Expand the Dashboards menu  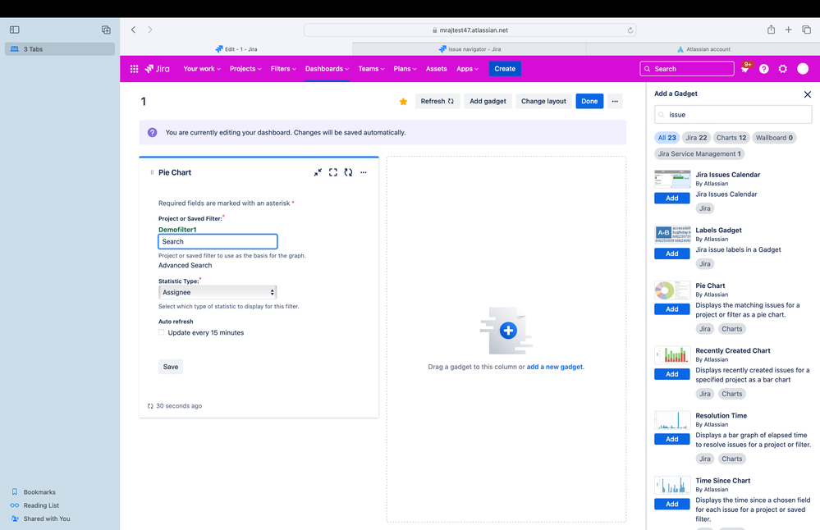click(327, 68)
